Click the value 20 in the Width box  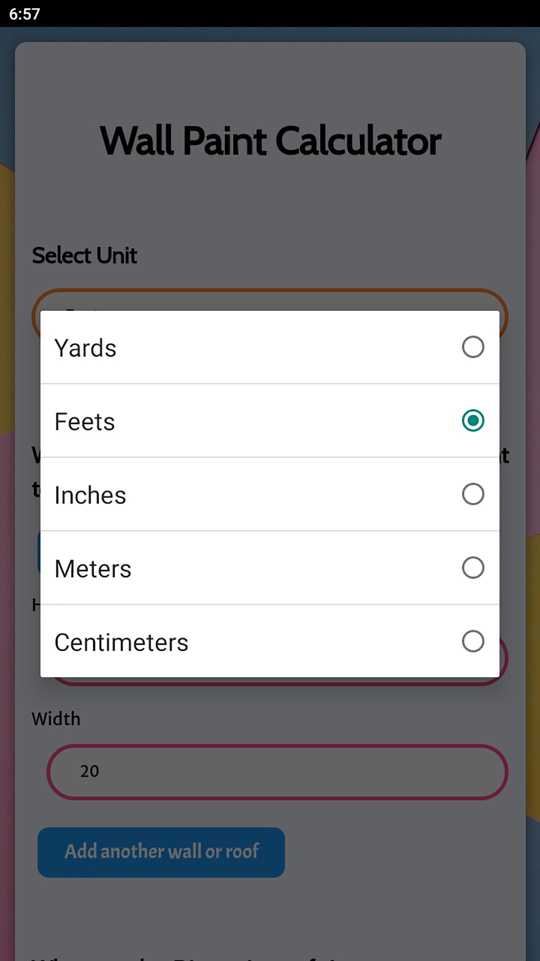pos(90,771)
